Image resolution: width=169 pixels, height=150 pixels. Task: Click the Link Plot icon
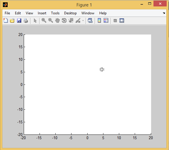90,20
